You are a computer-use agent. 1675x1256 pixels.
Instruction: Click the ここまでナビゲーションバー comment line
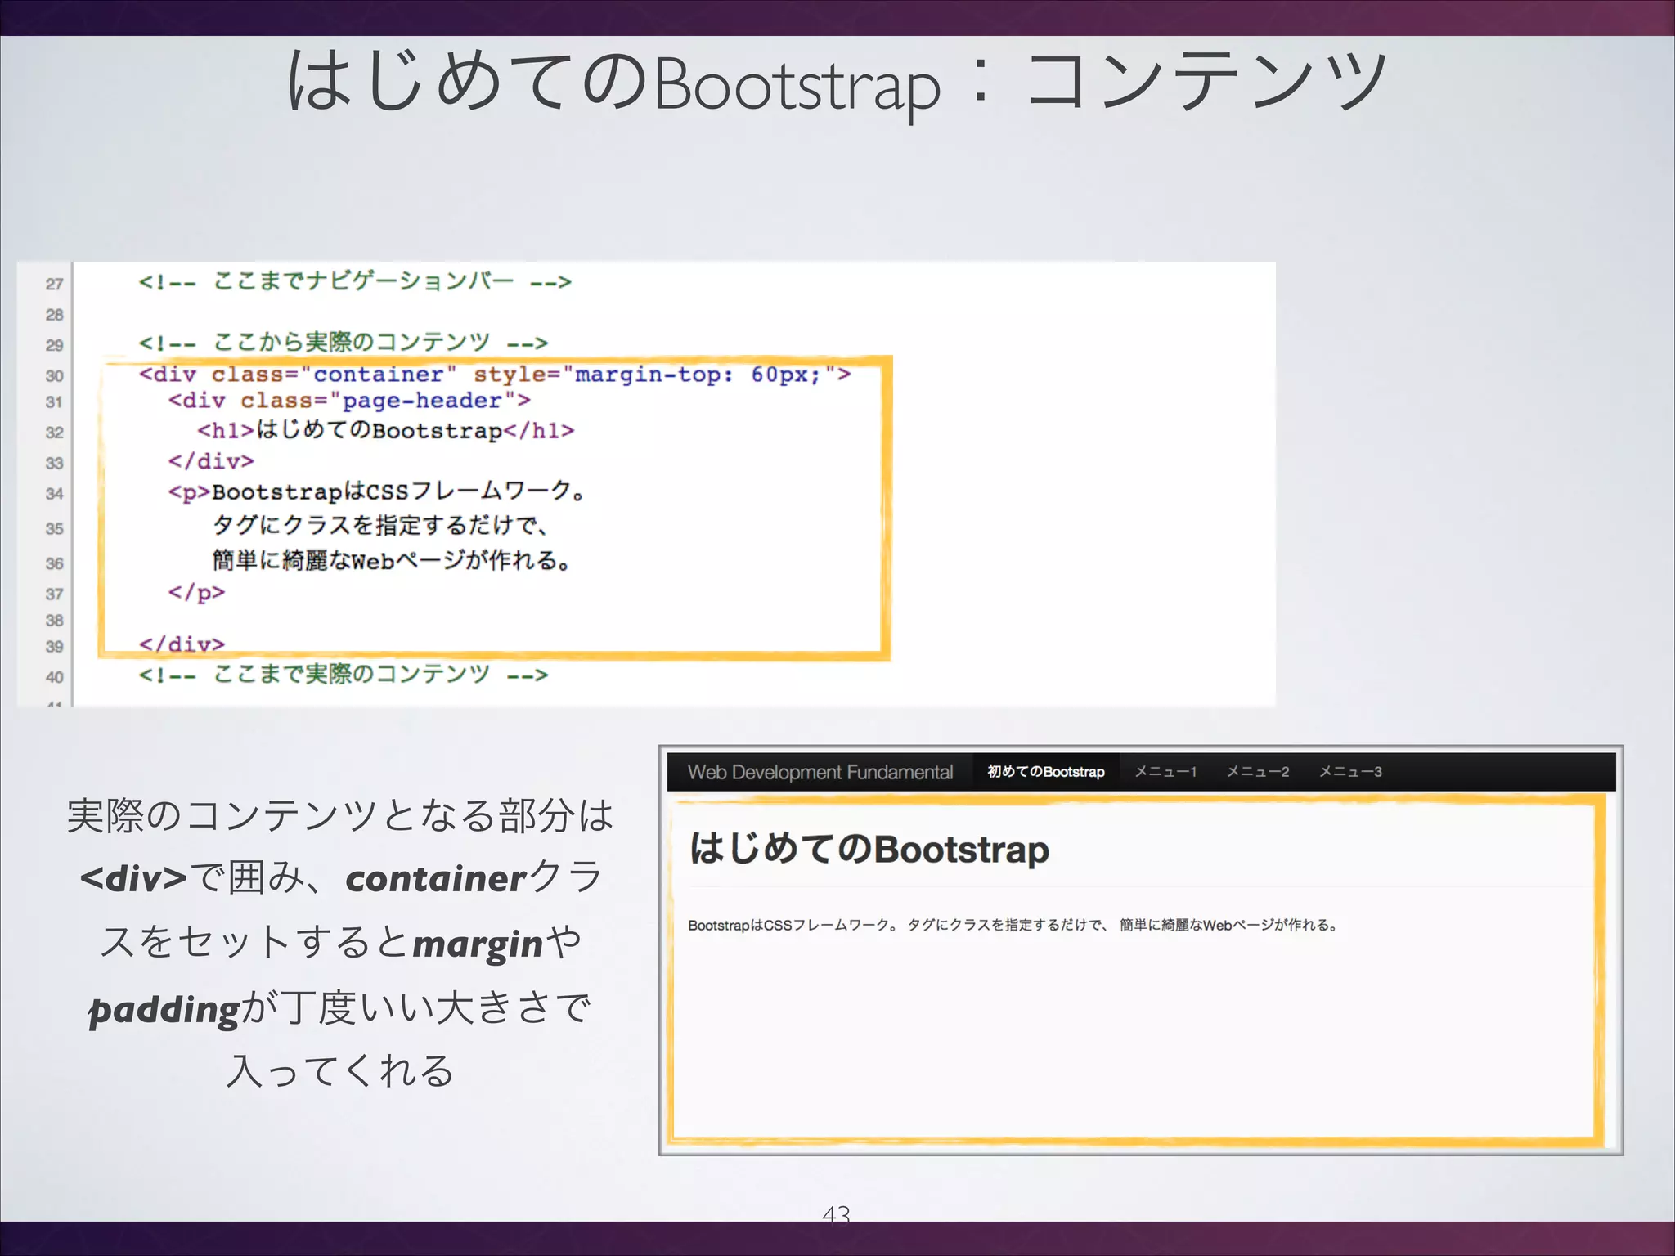pos(355,281)
